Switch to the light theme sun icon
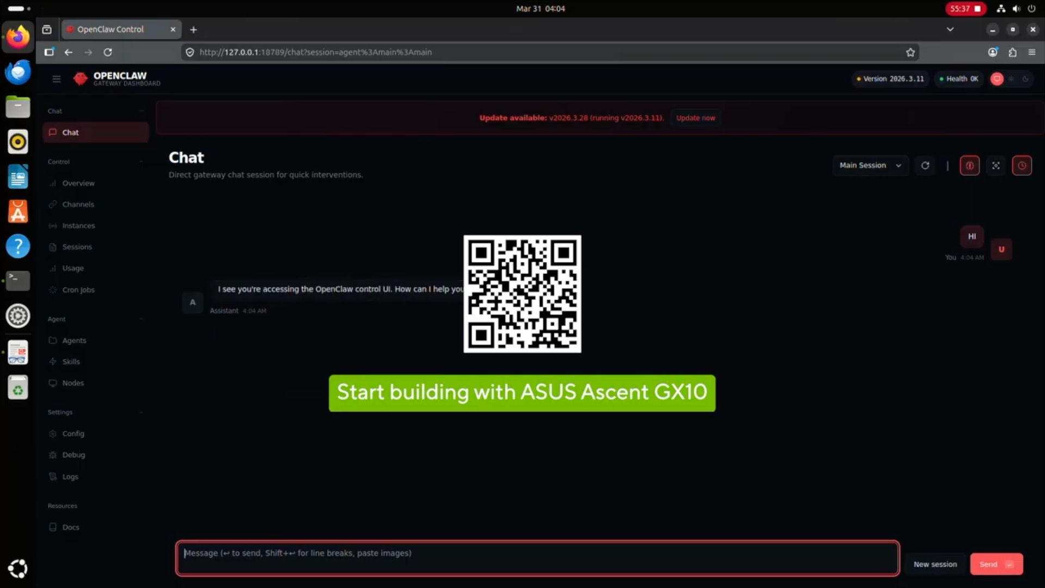This screenshot has width=1045, height=588. (1011, 79)
